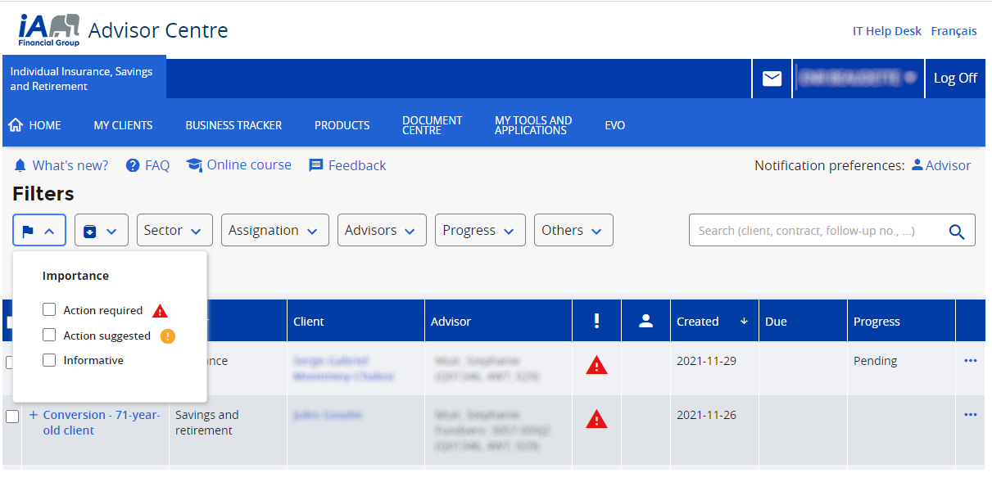Screen dimensions: 992x491
Task: Click the iA Financial Group elephant logo
Action: click(x=49, y=30)
